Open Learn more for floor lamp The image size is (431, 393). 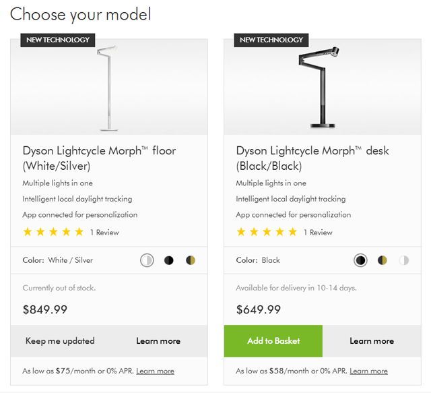point(158,341)
